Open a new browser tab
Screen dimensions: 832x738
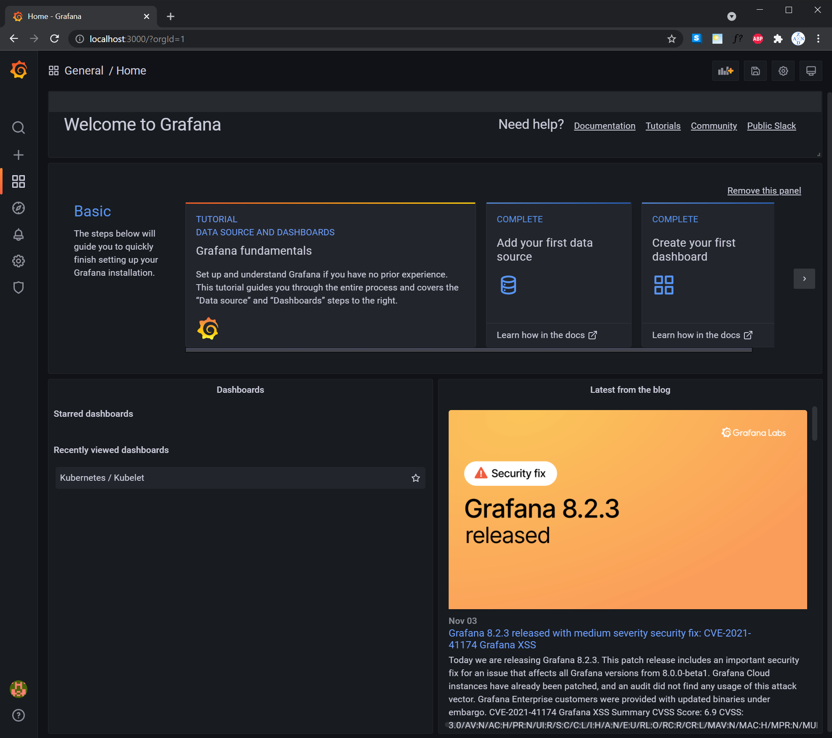click(170, 16)
